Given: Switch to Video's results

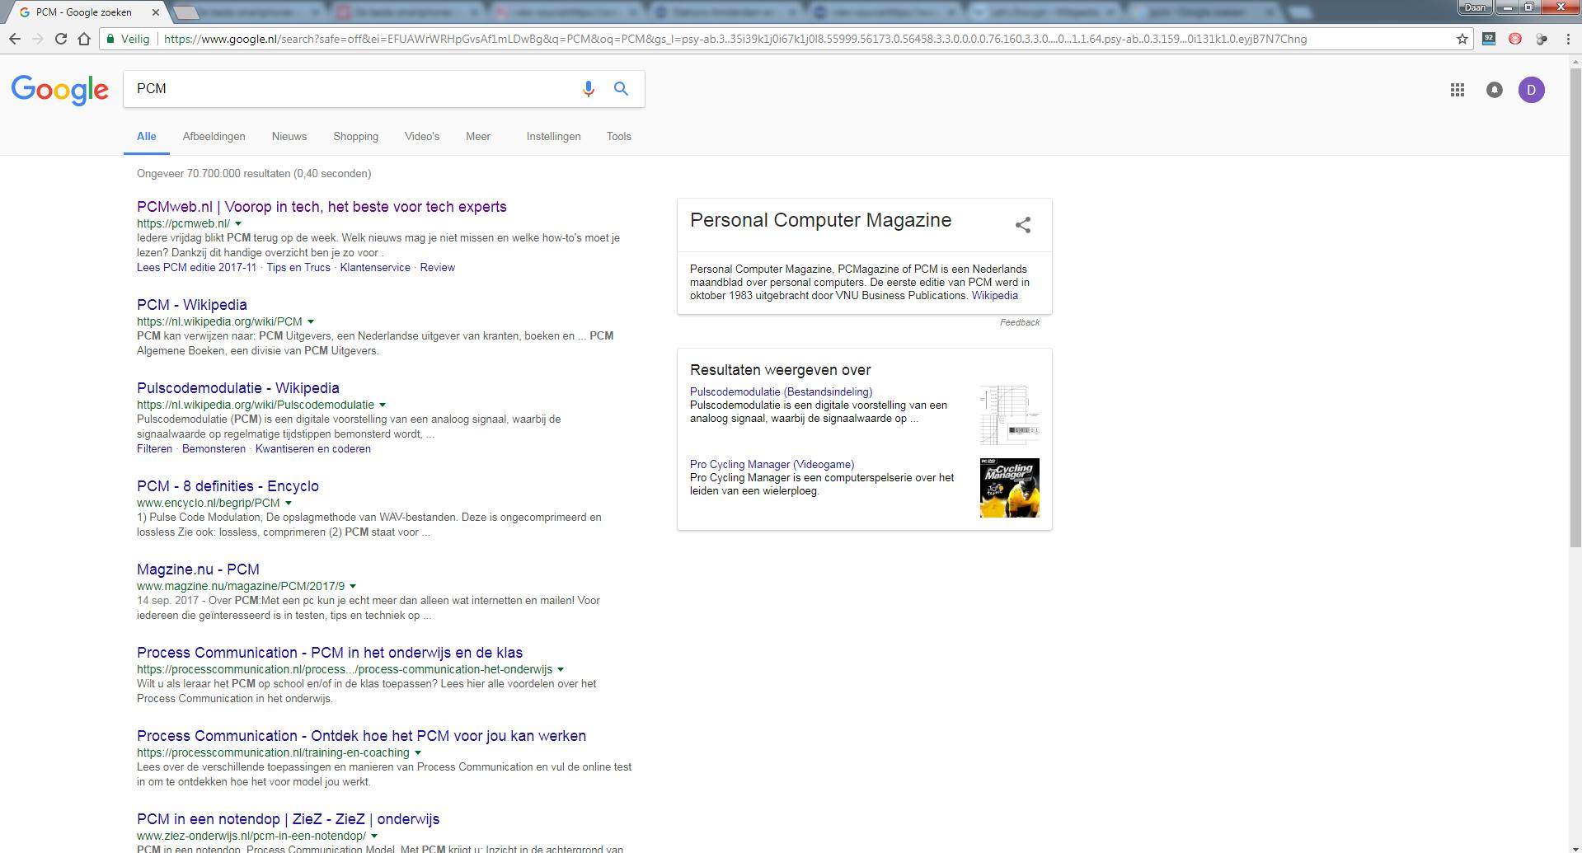Looking at the screenshot, I should [422, 137].
